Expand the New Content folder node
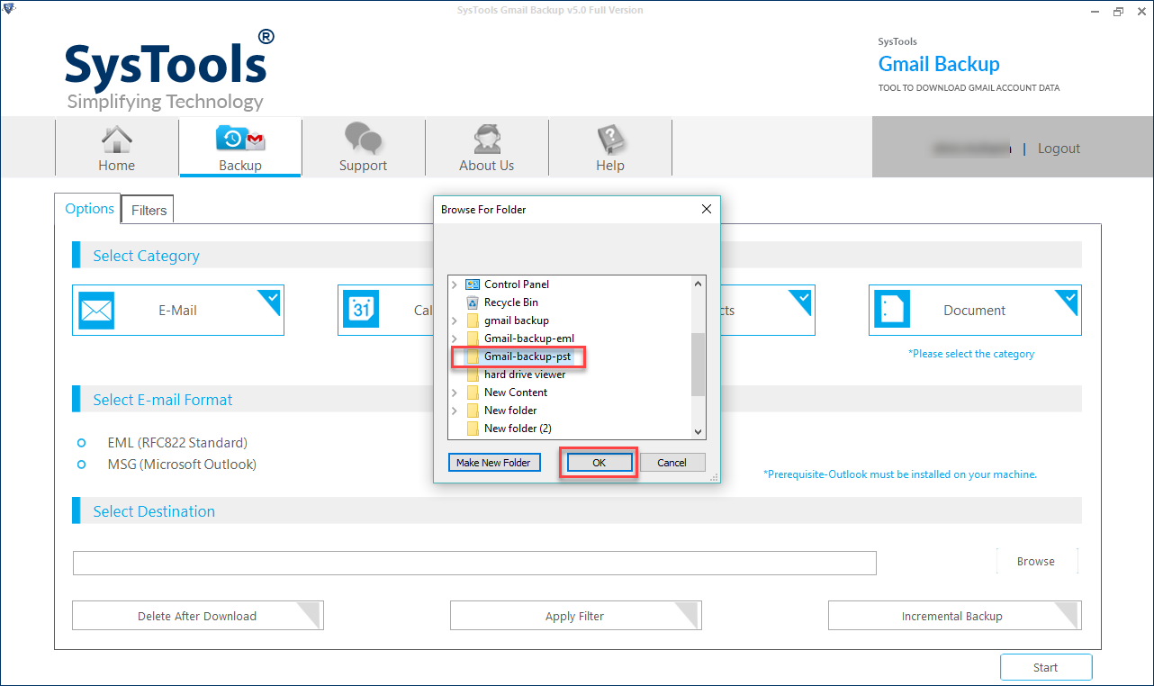This screenshot has height=686, width=1154. [455, 393]
